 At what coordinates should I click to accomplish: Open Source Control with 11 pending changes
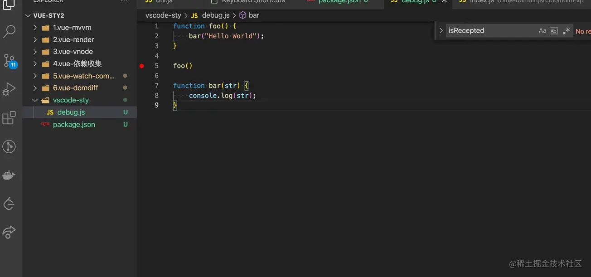coord(10,60)
